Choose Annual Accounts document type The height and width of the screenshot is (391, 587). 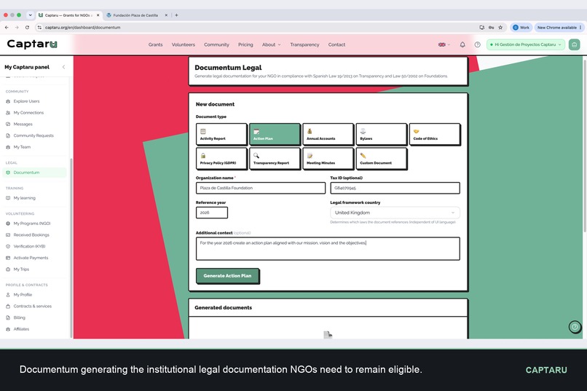[328, 134]
